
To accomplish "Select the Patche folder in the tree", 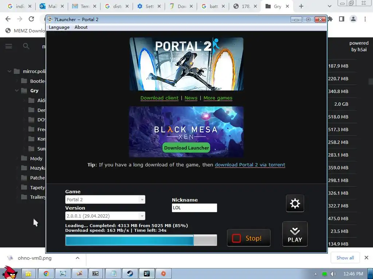I will pyautogui.click(x=33, y=178).
